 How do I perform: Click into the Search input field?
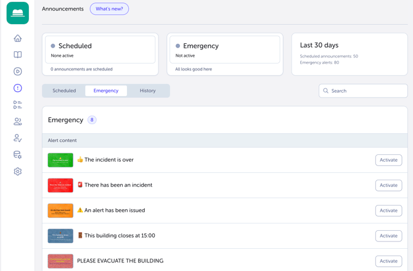click(363, 91)
